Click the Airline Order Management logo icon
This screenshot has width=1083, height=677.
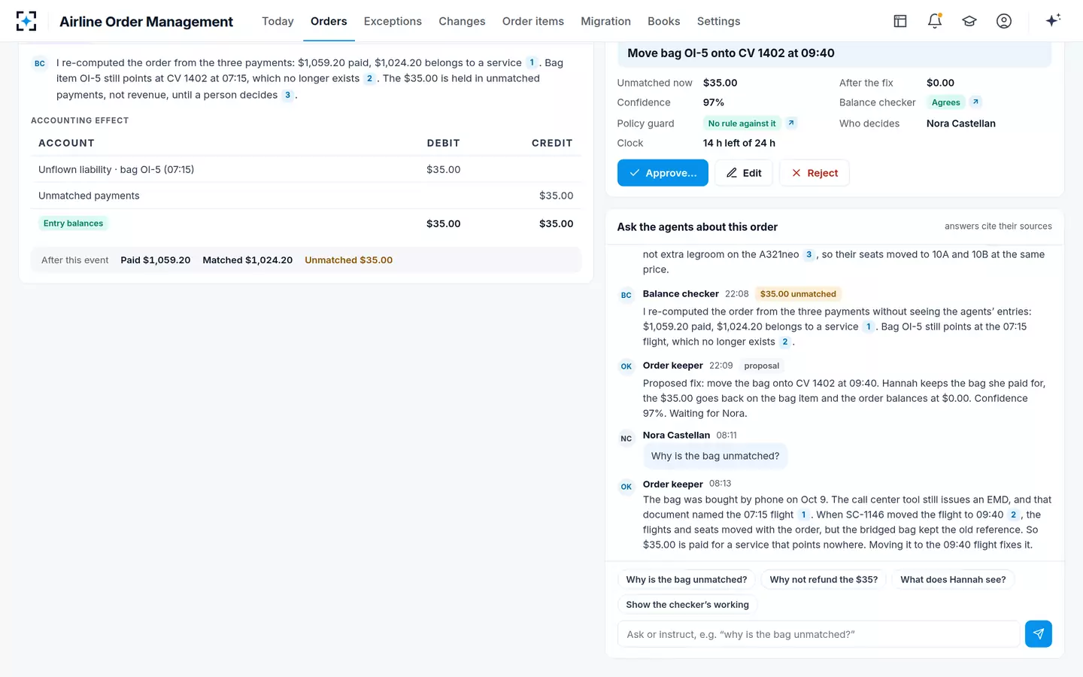(26, 21)
